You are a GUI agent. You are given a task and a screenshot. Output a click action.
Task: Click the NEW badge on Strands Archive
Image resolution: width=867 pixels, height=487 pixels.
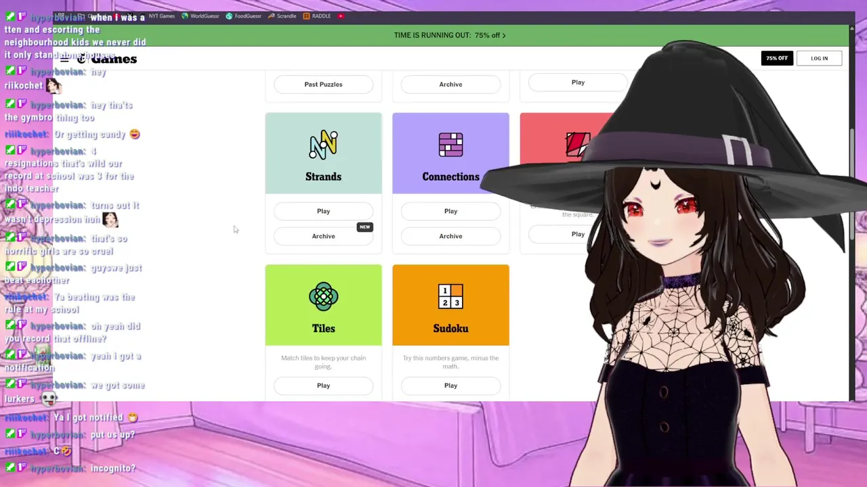click(x=364, y=227)
